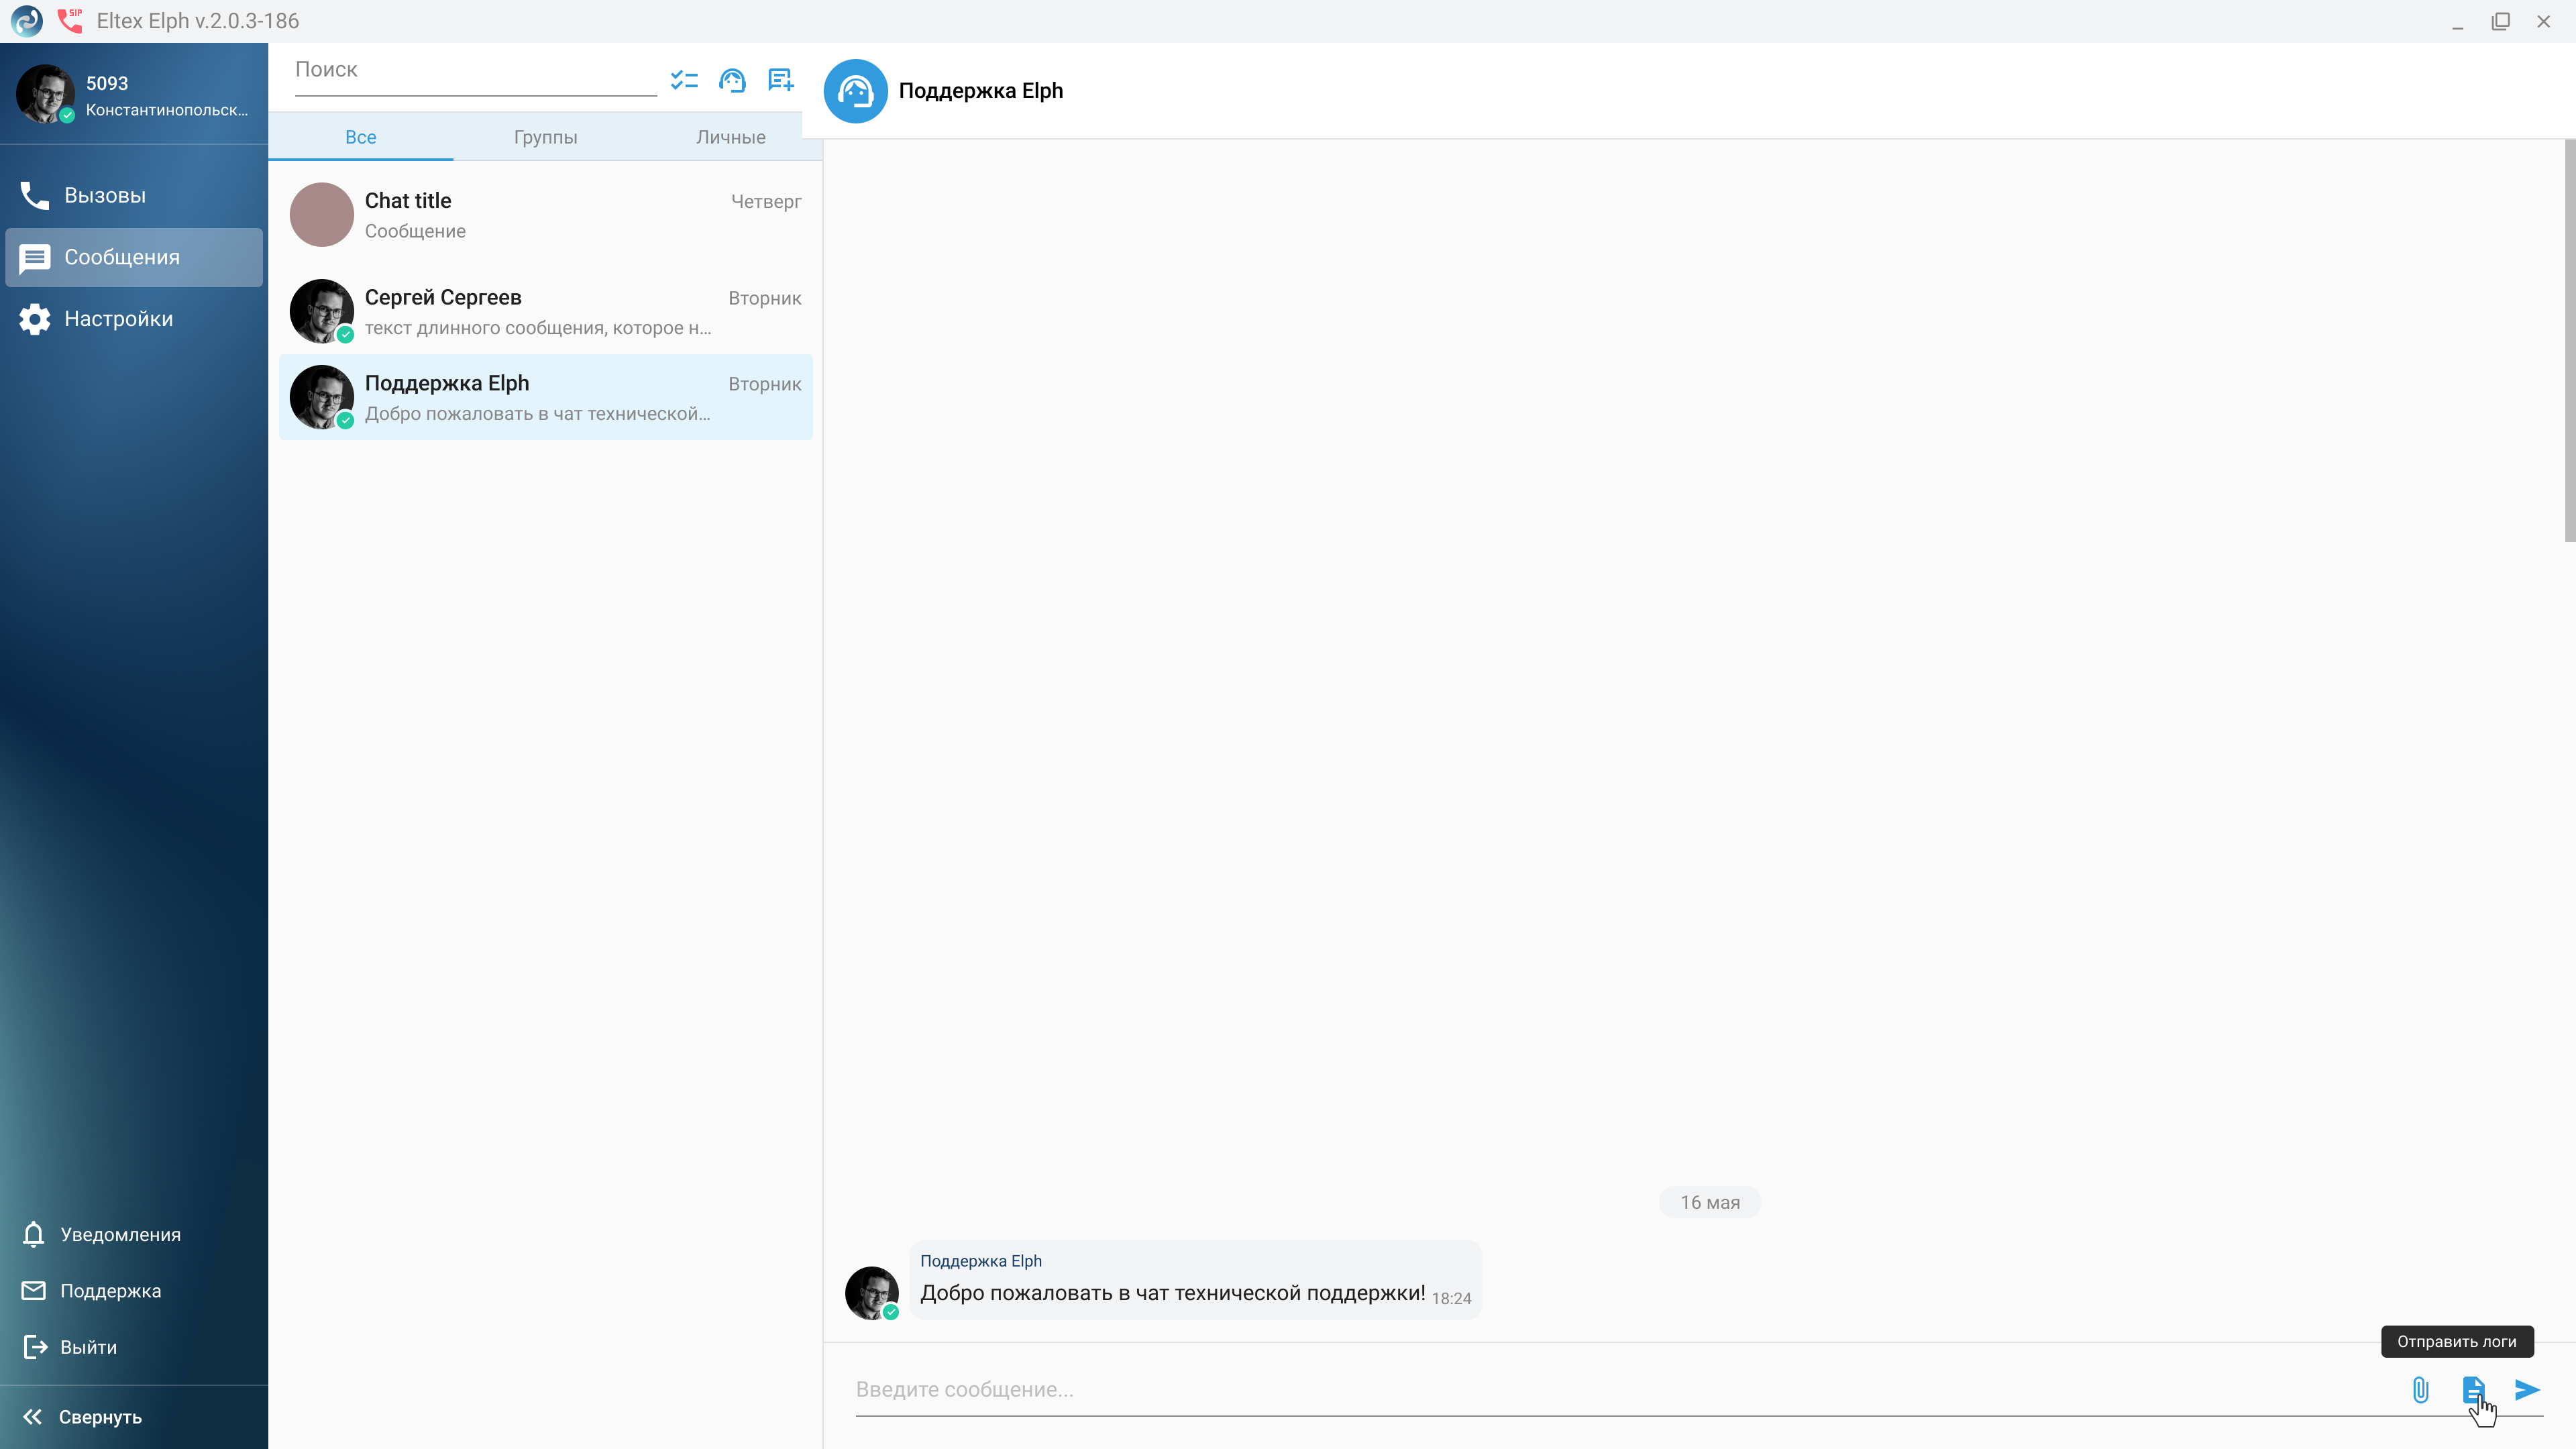Click the chat vertical scrollbar
Viewport: 2576px width, 1449px height.
tap(2569, 340)
